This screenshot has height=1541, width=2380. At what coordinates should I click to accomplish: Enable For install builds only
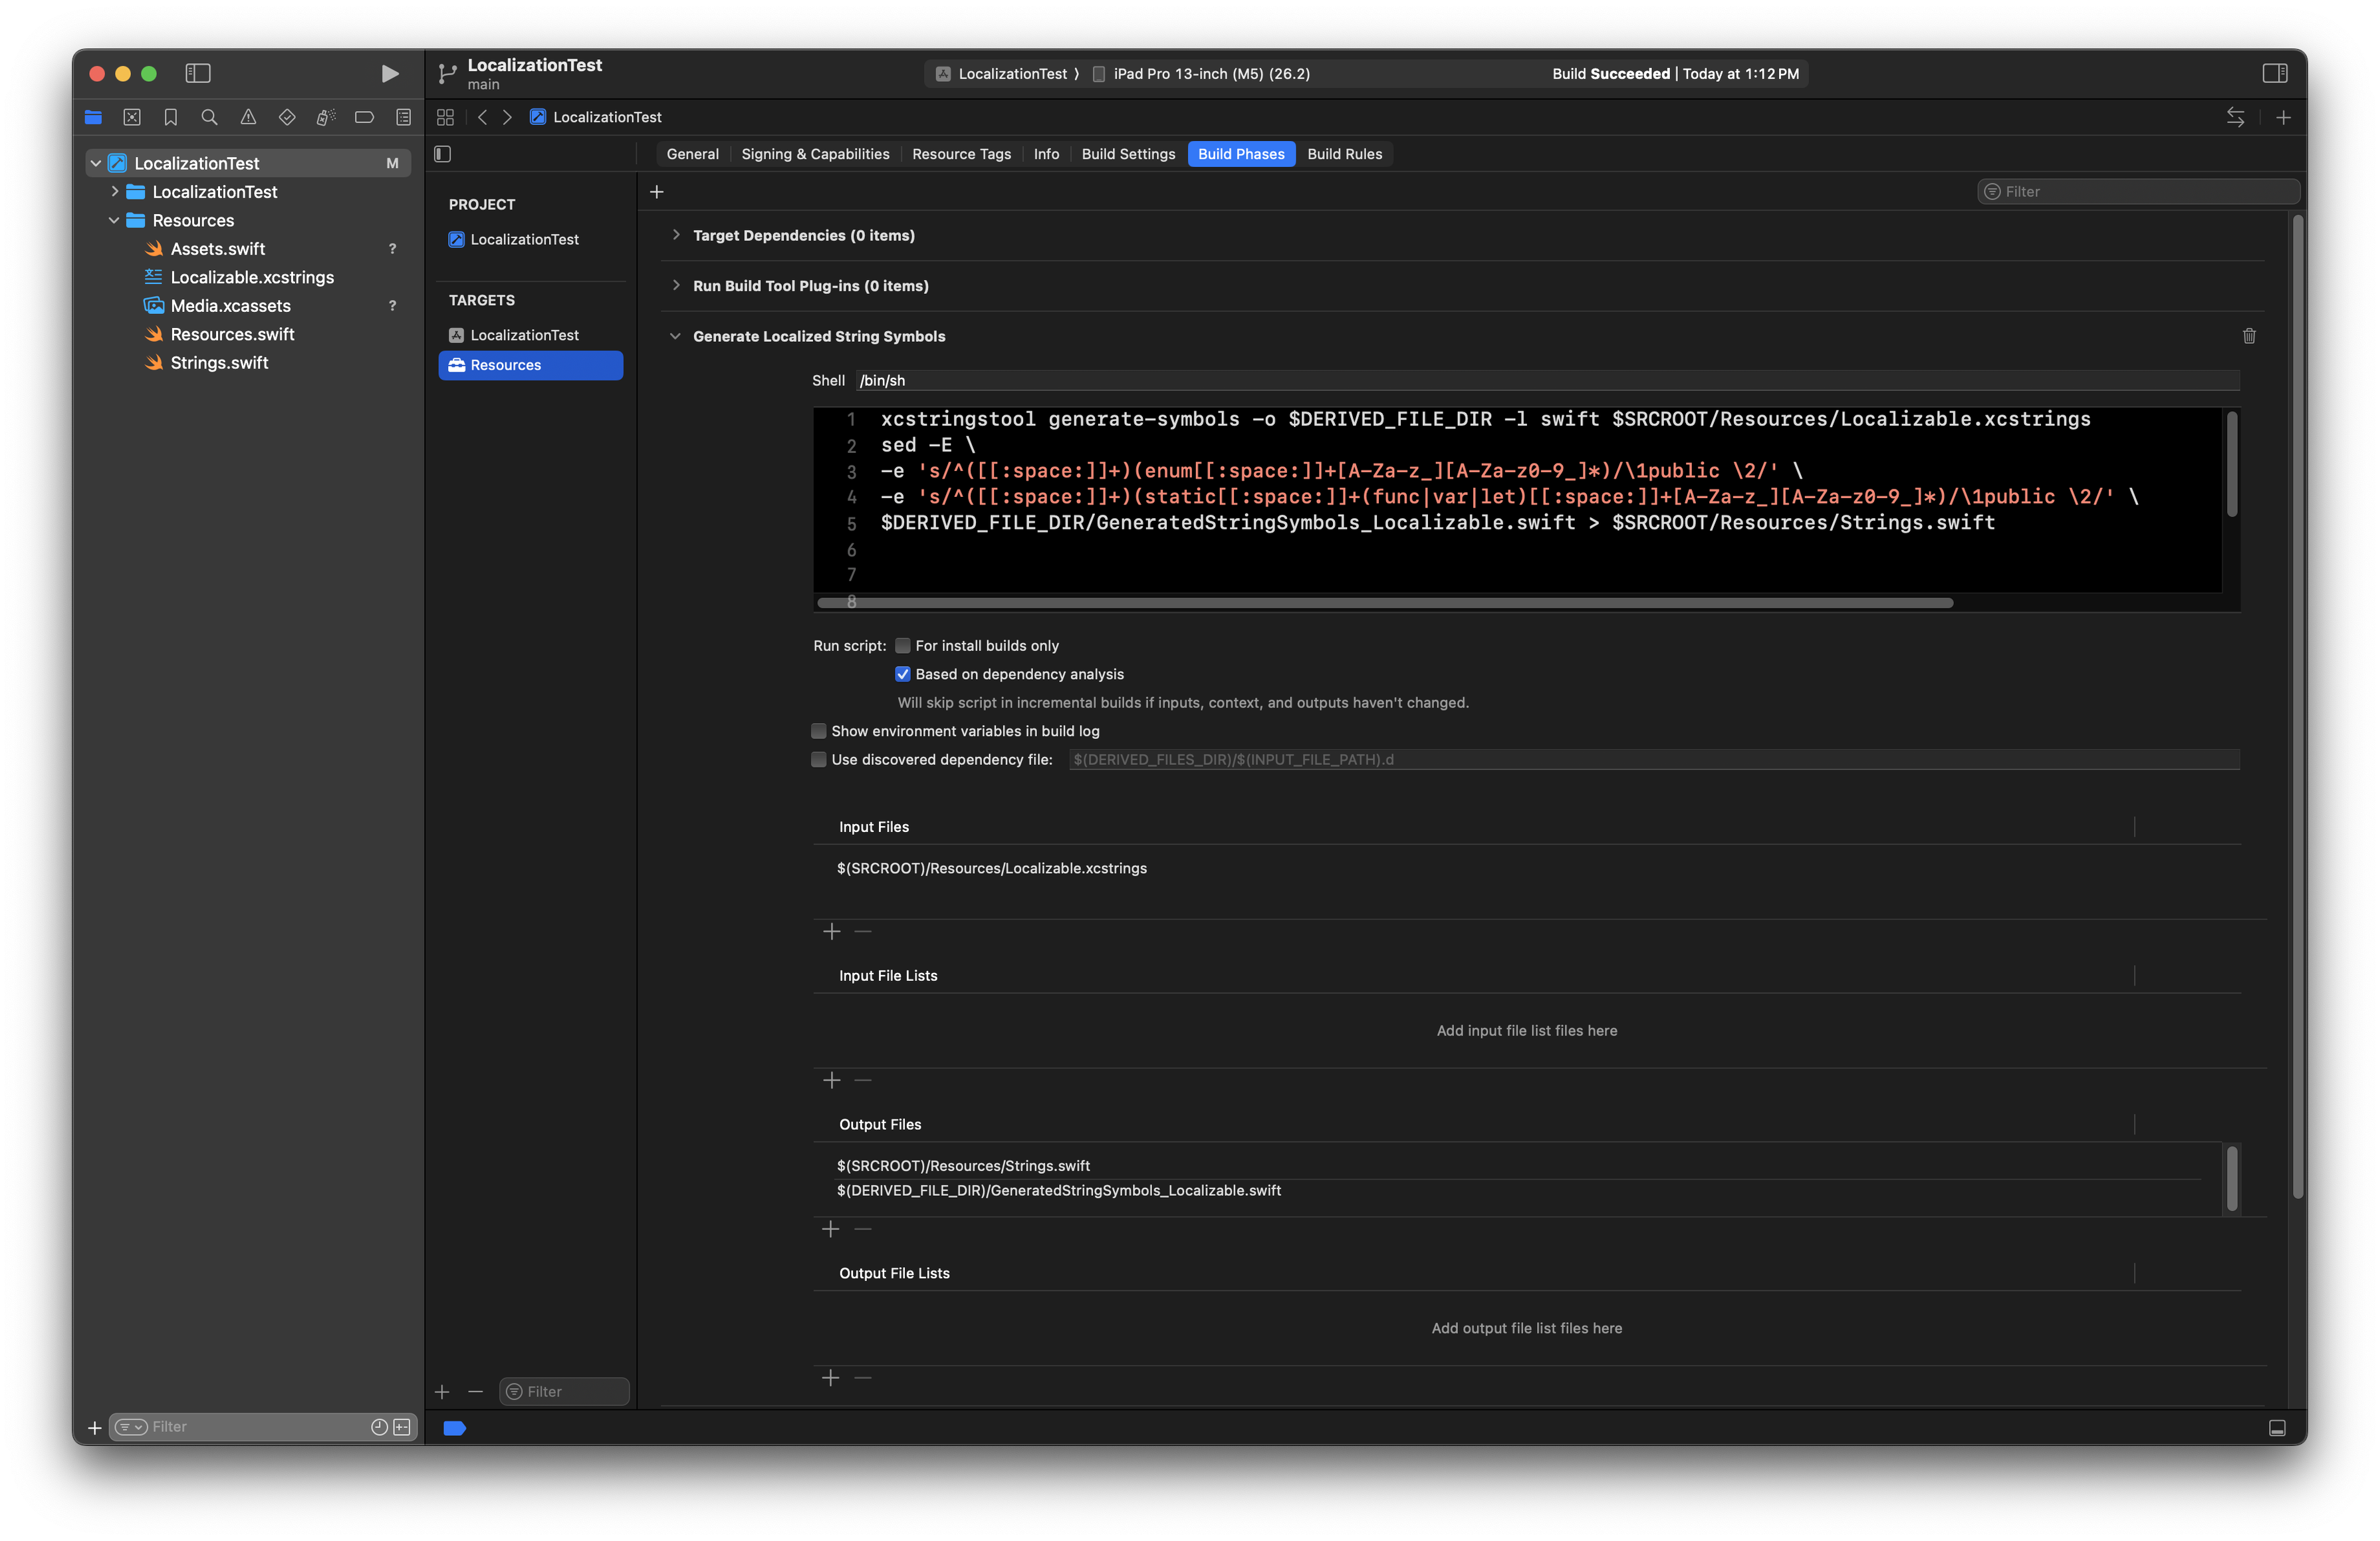click(902, 645)
